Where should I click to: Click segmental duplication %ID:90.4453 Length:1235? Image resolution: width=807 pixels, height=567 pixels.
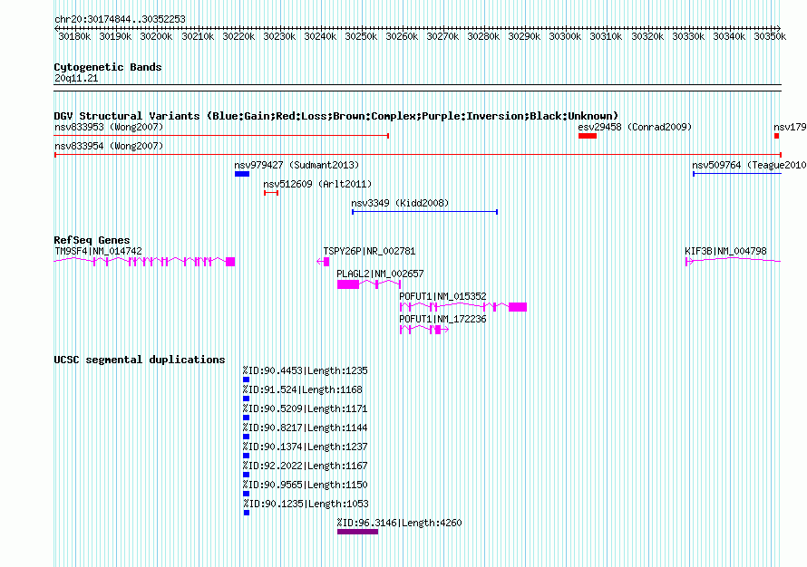point(306,370)
